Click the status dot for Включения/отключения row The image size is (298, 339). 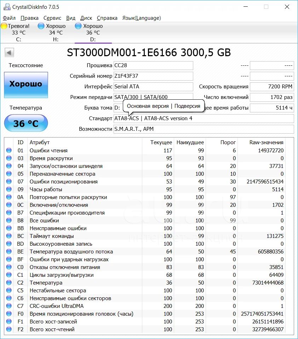[x=9, y=205]
